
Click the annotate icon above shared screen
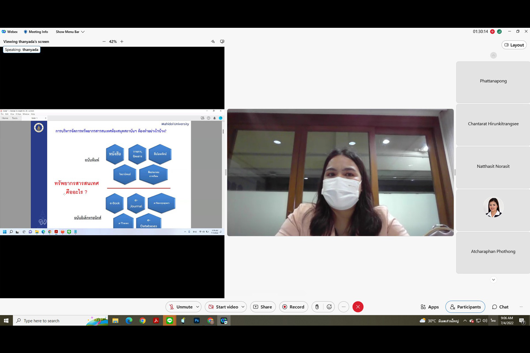(213, 41)
